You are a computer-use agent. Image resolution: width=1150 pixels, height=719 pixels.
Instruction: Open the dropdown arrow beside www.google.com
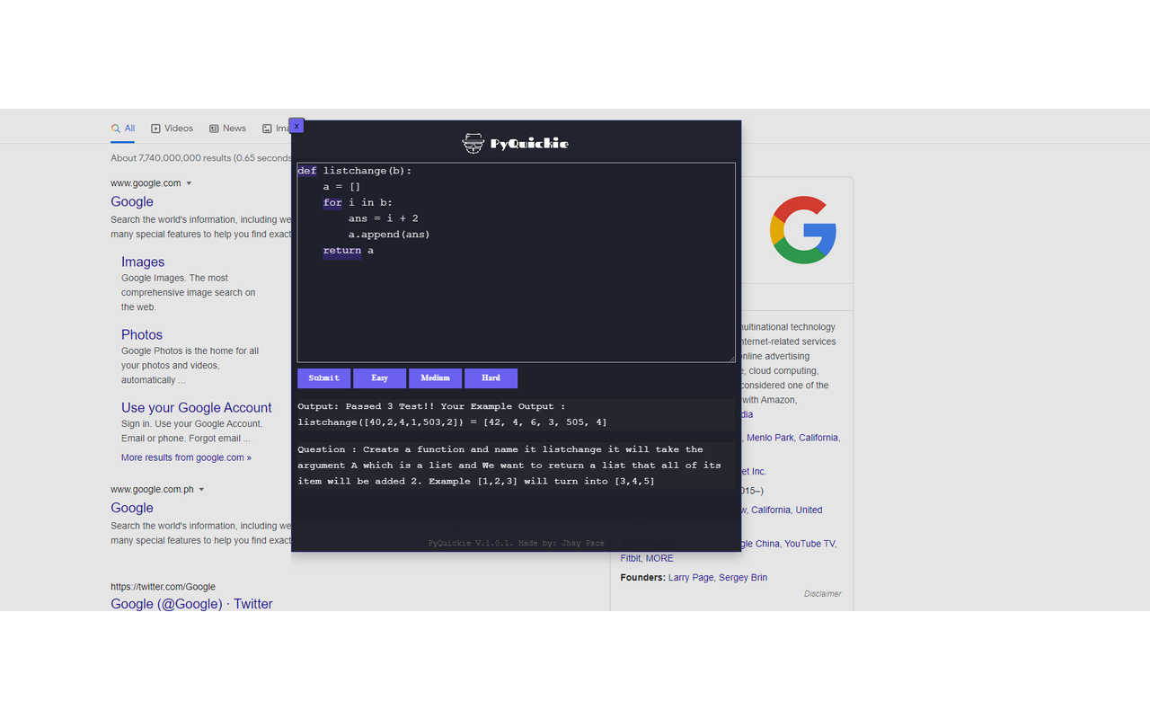pos(189,182)
